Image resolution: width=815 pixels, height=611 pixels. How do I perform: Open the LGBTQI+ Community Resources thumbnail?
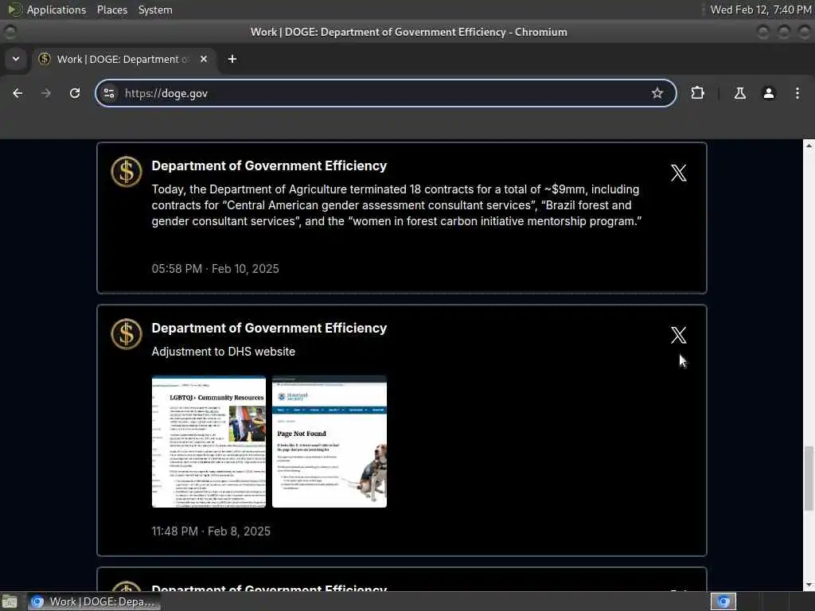(x=209, y=442)
